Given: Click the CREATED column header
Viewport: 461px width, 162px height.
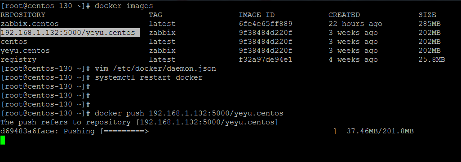Looking at the screenshot, I should point(344,15).
